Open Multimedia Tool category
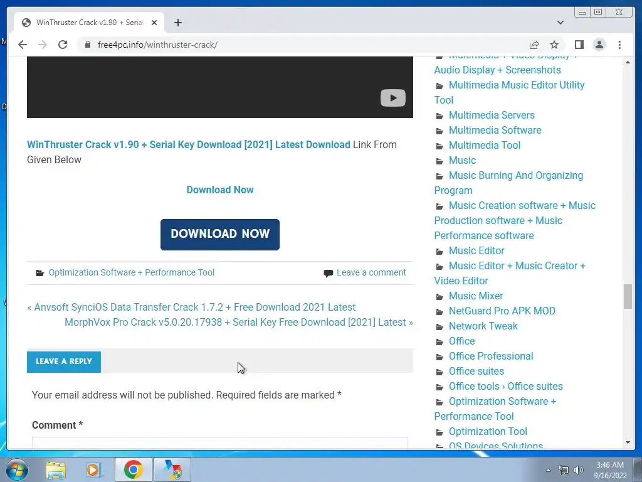The width and height of the screenshot is (642, 482). click(485, 145)
